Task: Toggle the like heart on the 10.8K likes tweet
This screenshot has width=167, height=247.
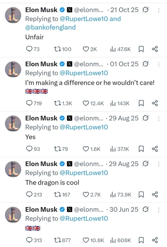Action: (x=86, y=240)
